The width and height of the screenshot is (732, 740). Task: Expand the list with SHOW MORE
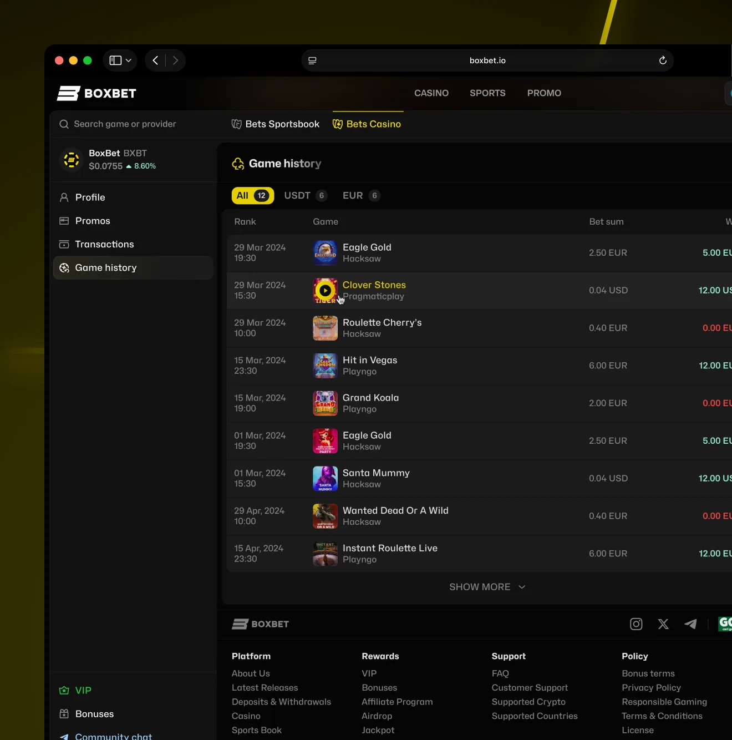pyautogui.click(x=487, y=587)
